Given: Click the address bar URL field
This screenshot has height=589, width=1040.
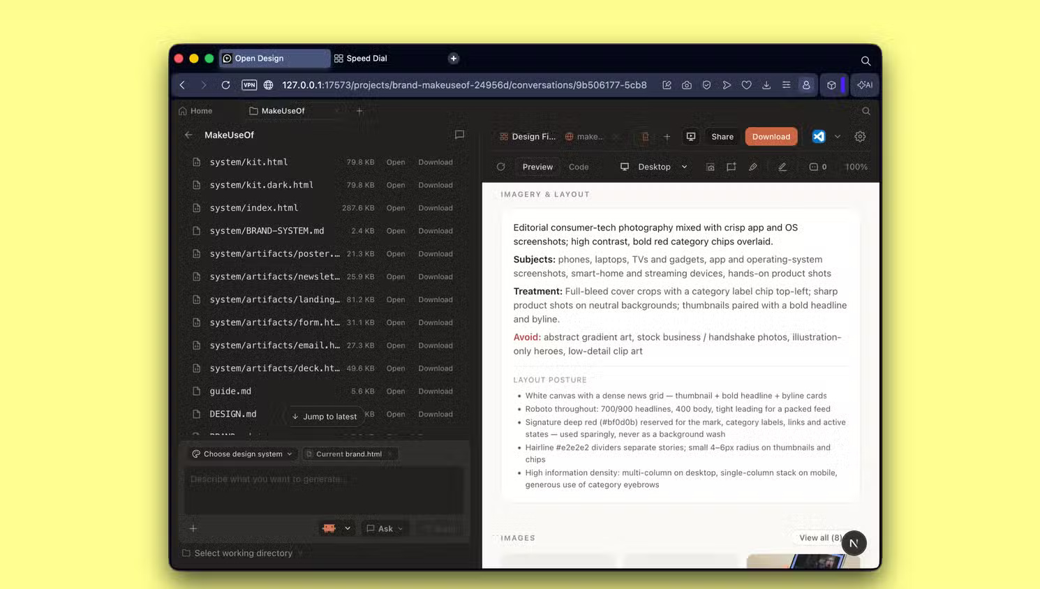Looking at the screenshot, I should (464, 85).
